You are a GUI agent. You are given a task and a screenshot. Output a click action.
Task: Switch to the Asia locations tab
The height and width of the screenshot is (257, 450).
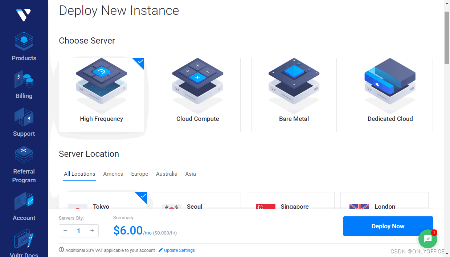click(x=191, y=174)
